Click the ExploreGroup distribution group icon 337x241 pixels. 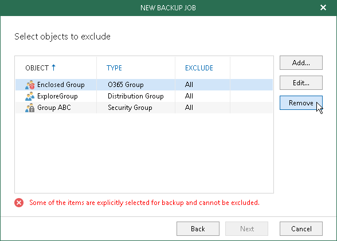pos(30,96)
